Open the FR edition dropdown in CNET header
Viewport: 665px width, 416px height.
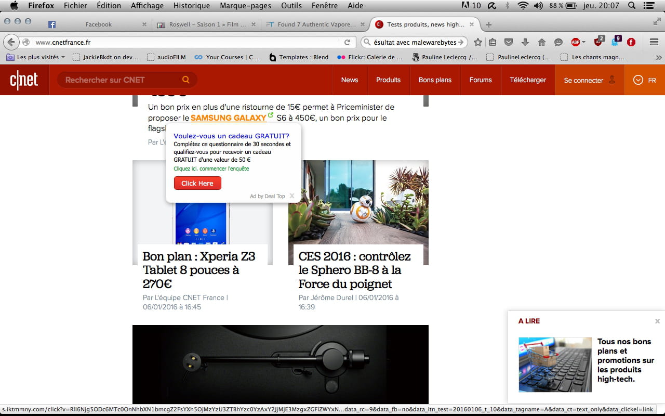click(644, 80)
